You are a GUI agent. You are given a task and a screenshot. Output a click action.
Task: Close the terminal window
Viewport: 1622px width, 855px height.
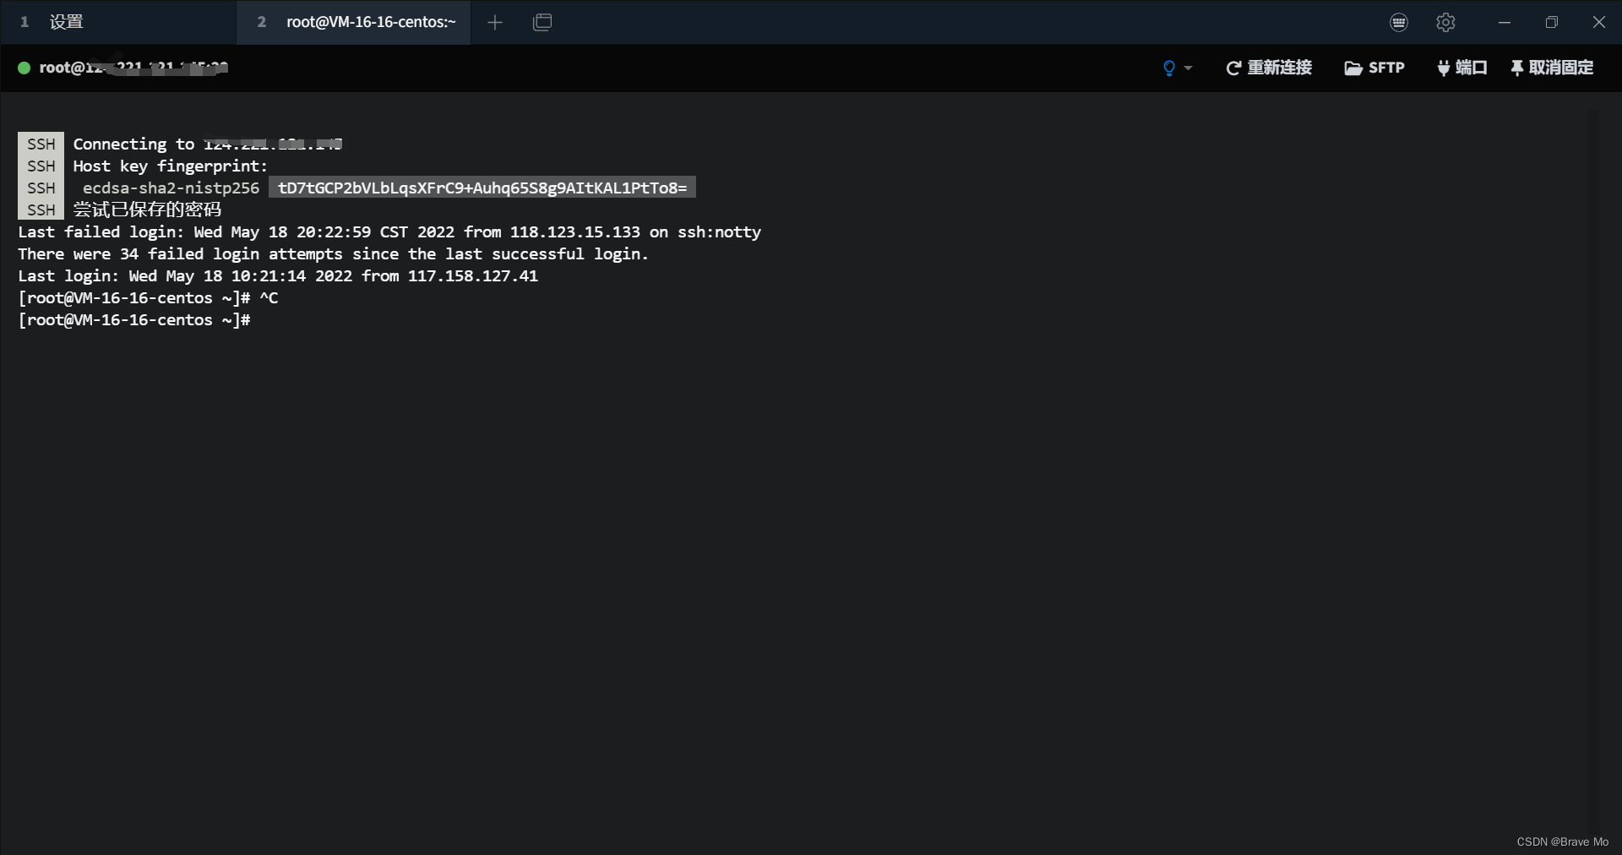coord(1598,22)
